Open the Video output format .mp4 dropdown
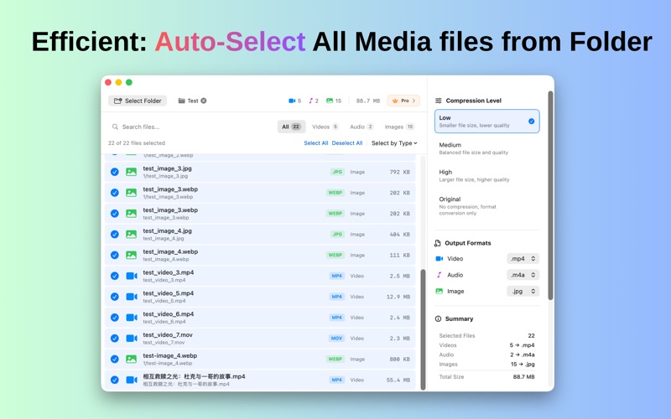Viewport: 671px width, 419px height. coord(523,259)
